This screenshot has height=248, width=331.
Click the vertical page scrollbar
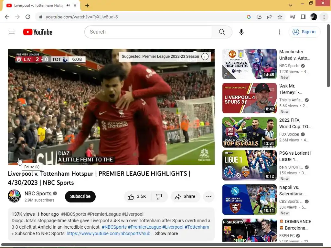coord(328,56)
